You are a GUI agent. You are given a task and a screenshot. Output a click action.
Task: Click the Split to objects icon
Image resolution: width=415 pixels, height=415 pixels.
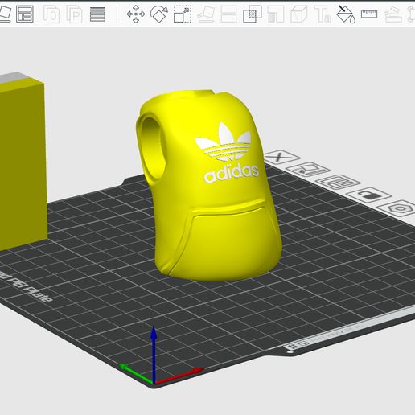tap(51, 14)
